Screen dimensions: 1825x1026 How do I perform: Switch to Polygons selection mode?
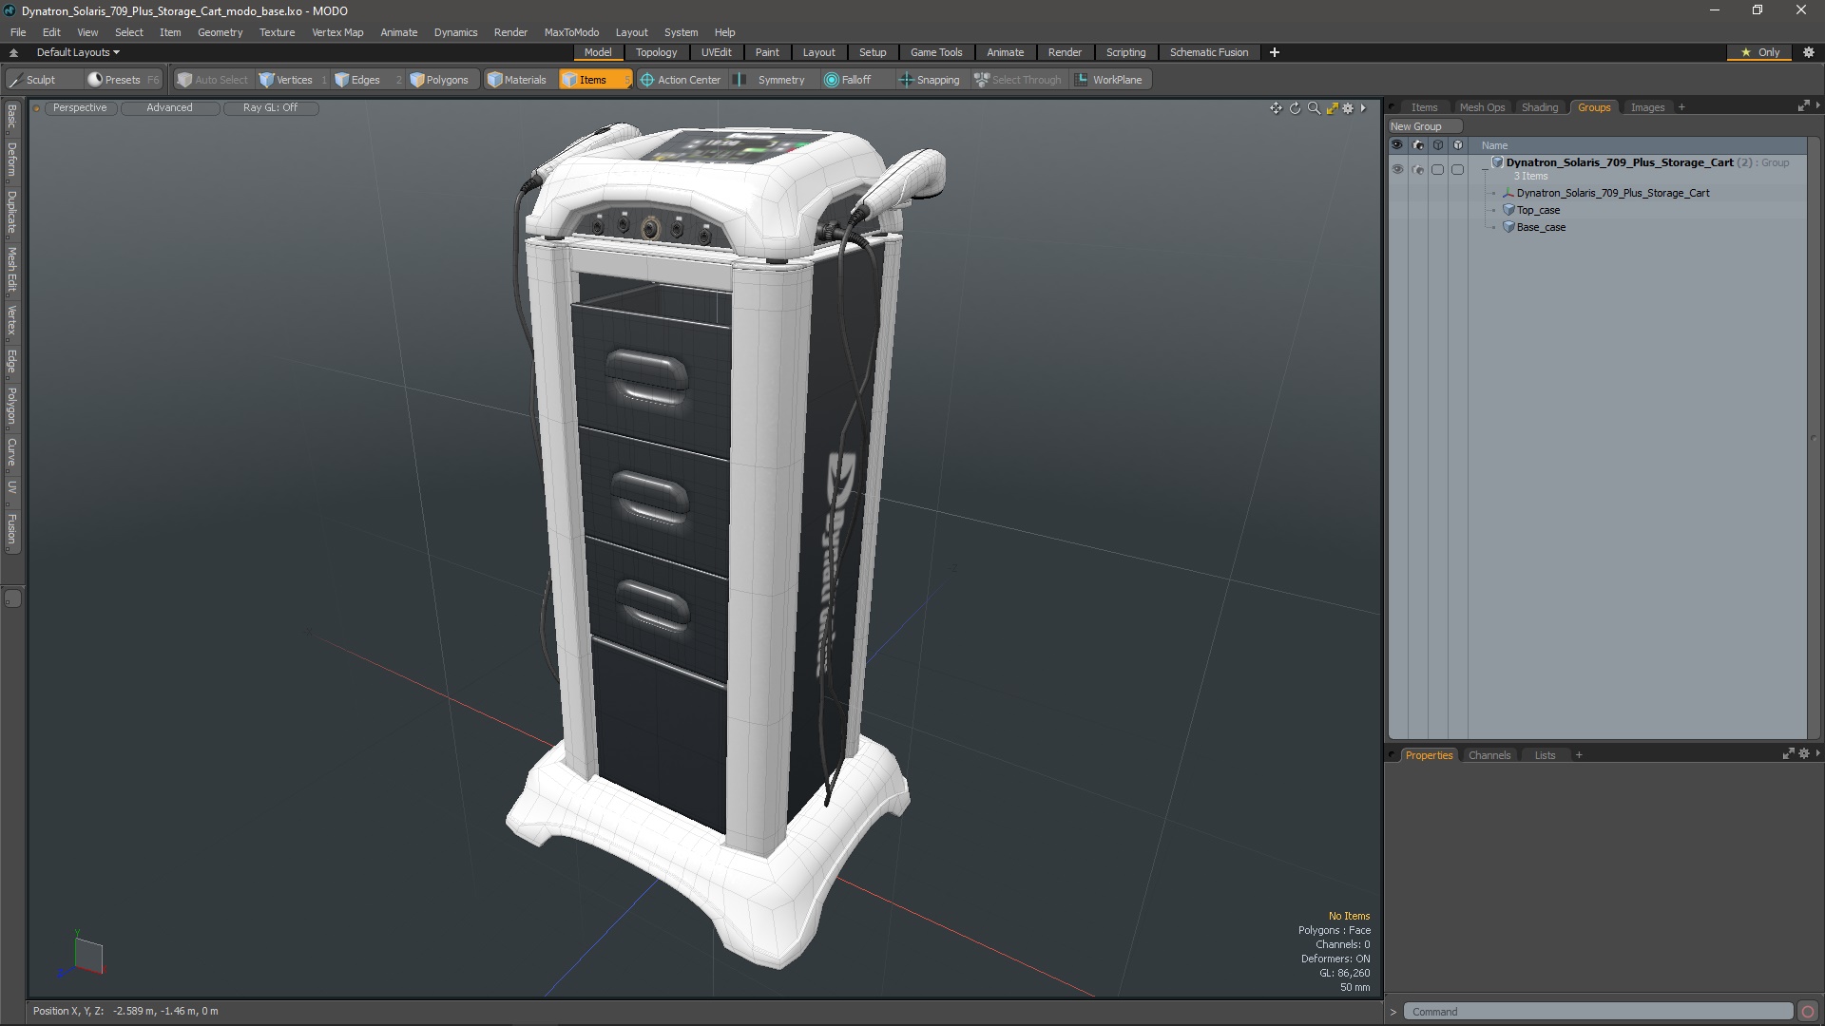(x=439, y=80)
